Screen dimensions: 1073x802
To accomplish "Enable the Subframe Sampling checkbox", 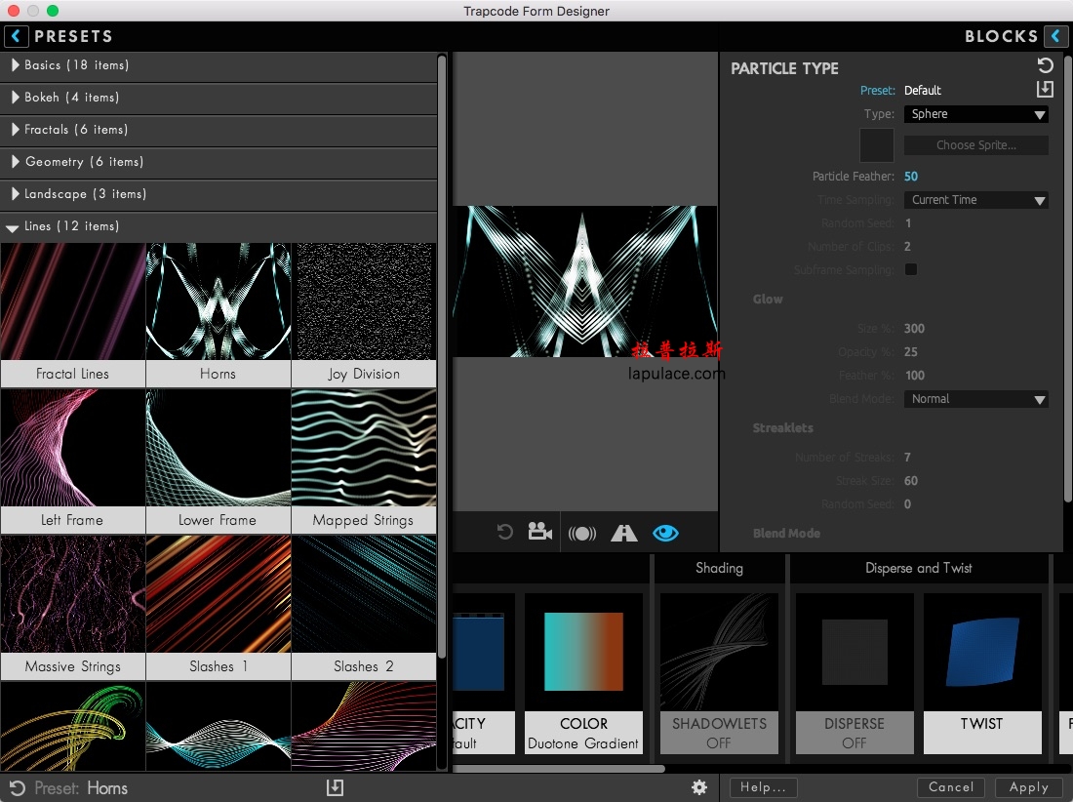I will coord(911,269).
